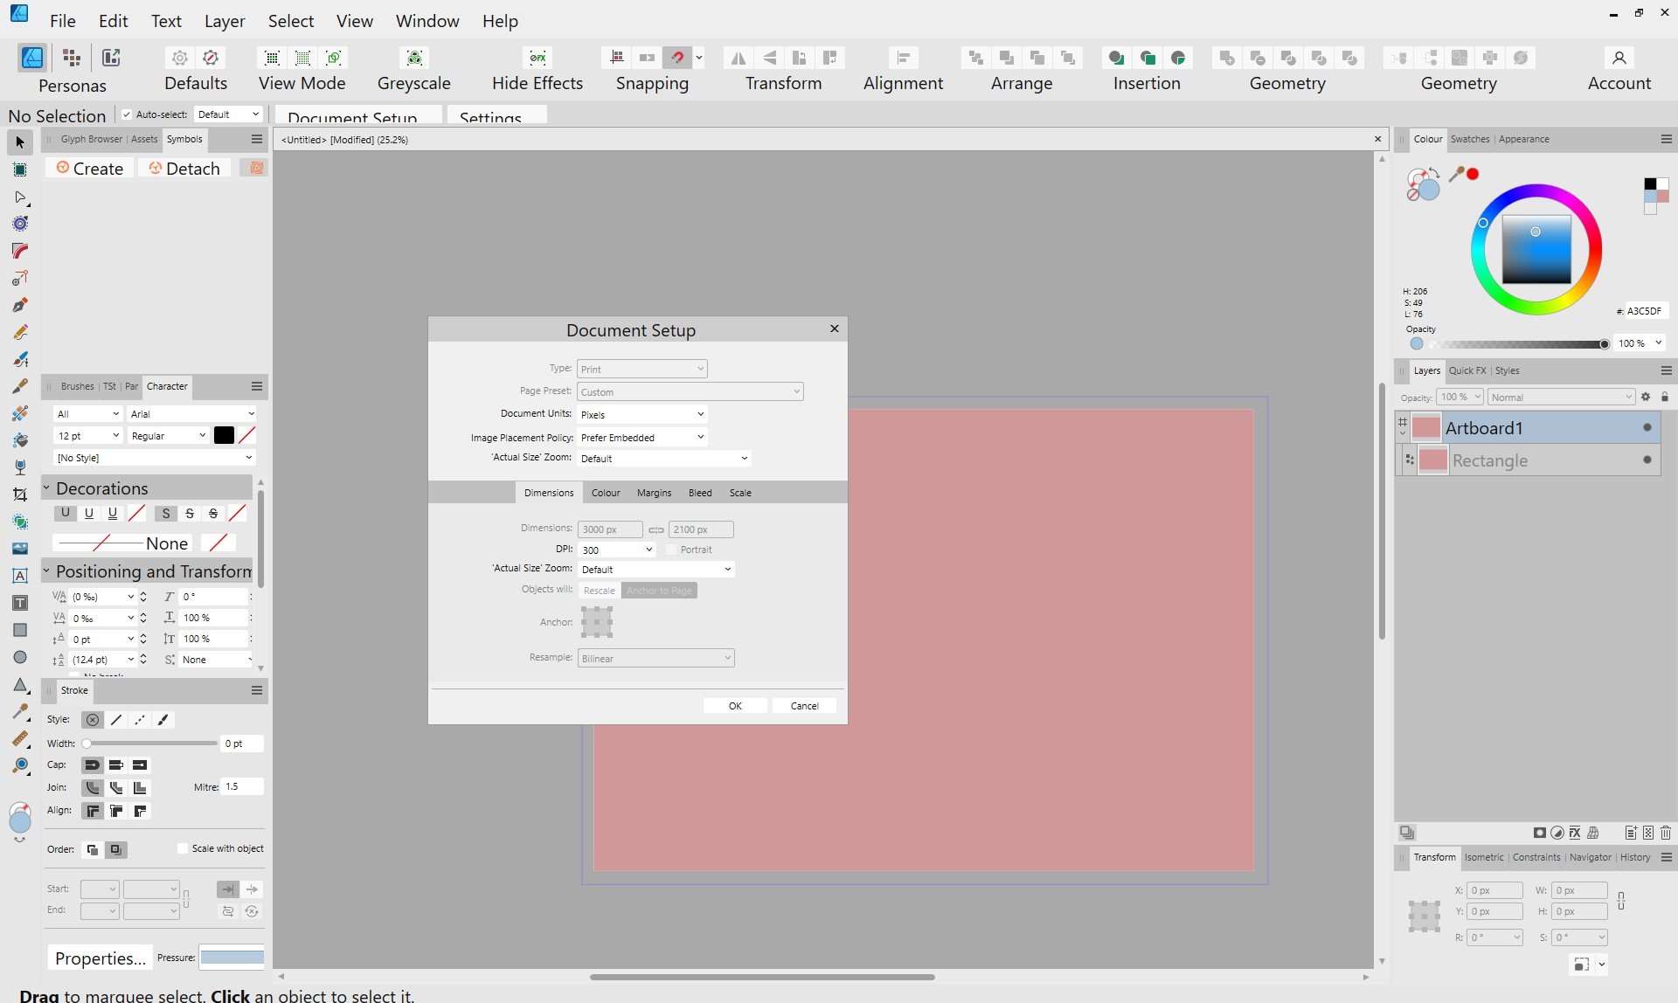
Task: Enable Scale with object checkbox
Action: [x=183, y=848]
